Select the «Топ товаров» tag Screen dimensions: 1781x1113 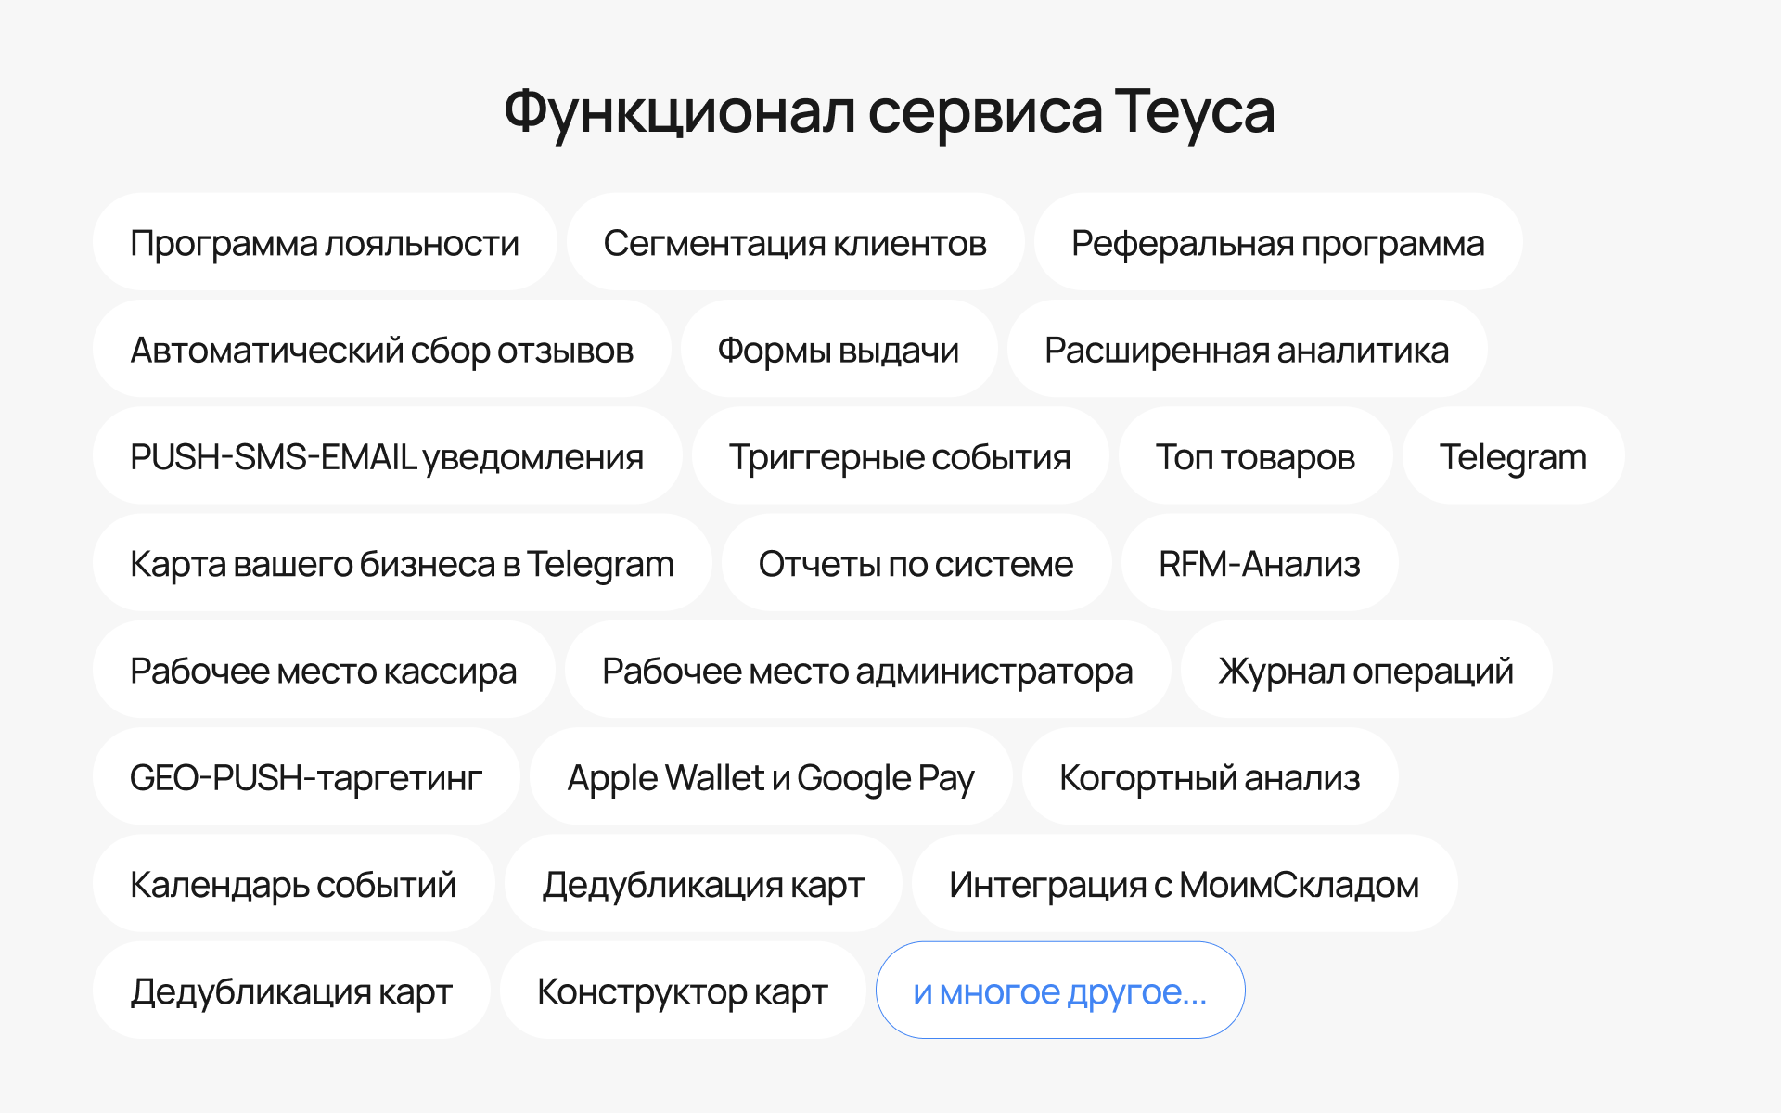(1256, 455)
